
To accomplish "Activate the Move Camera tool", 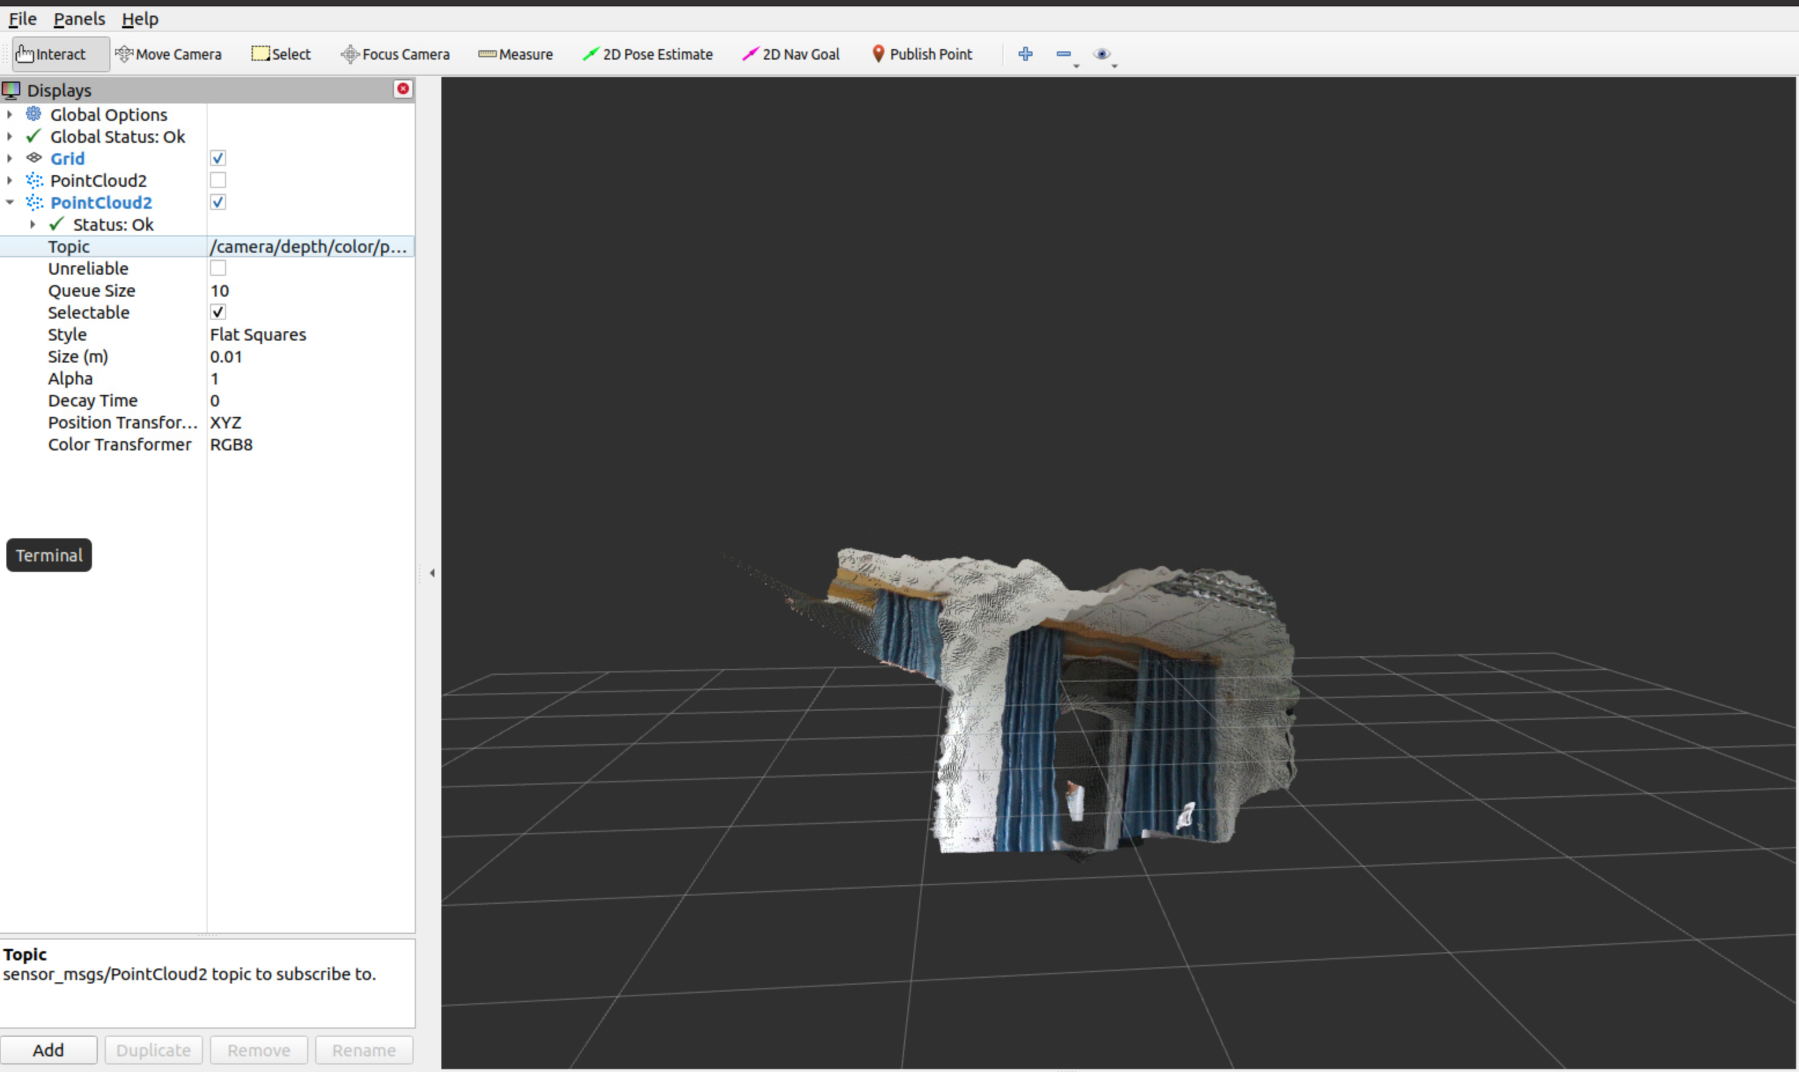I will point(168,54).
